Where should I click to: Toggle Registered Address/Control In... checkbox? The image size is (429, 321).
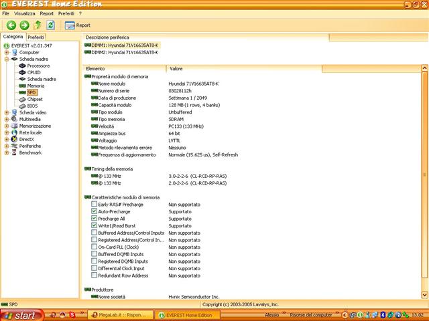[x=94, y=239]
